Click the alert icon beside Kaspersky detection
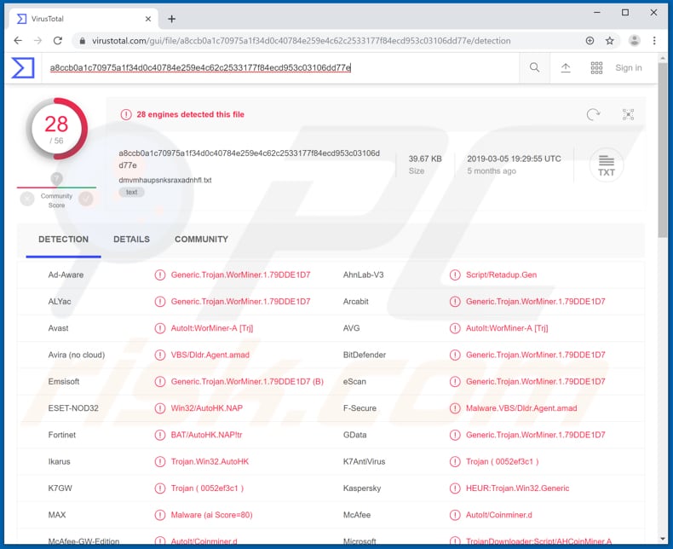Image resolution: width=673 pixels, height=549 pixels. point(455,488)
